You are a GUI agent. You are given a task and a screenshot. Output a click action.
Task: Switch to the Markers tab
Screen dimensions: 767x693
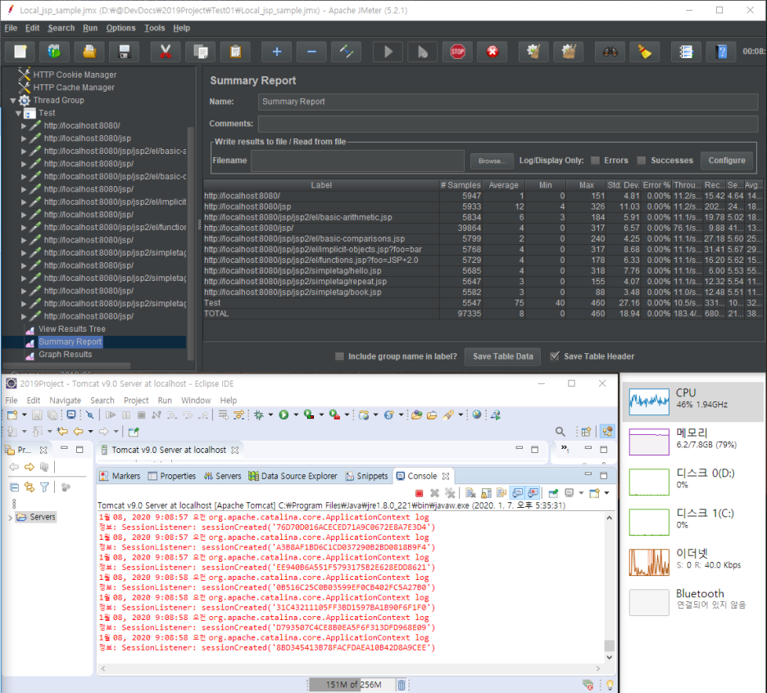click(120, 476)
